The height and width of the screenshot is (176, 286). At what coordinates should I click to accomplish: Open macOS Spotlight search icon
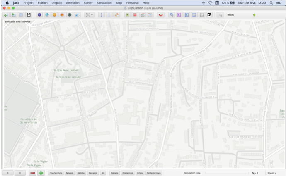click(271, 3)
